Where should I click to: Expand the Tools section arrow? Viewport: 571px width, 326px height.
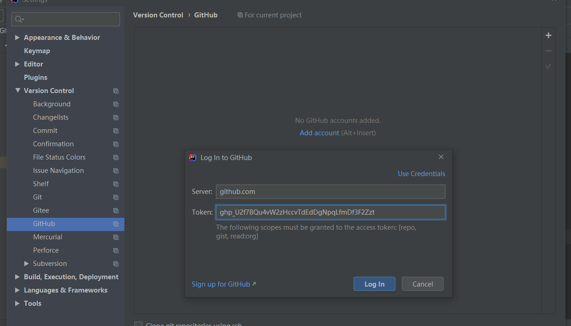17,304
